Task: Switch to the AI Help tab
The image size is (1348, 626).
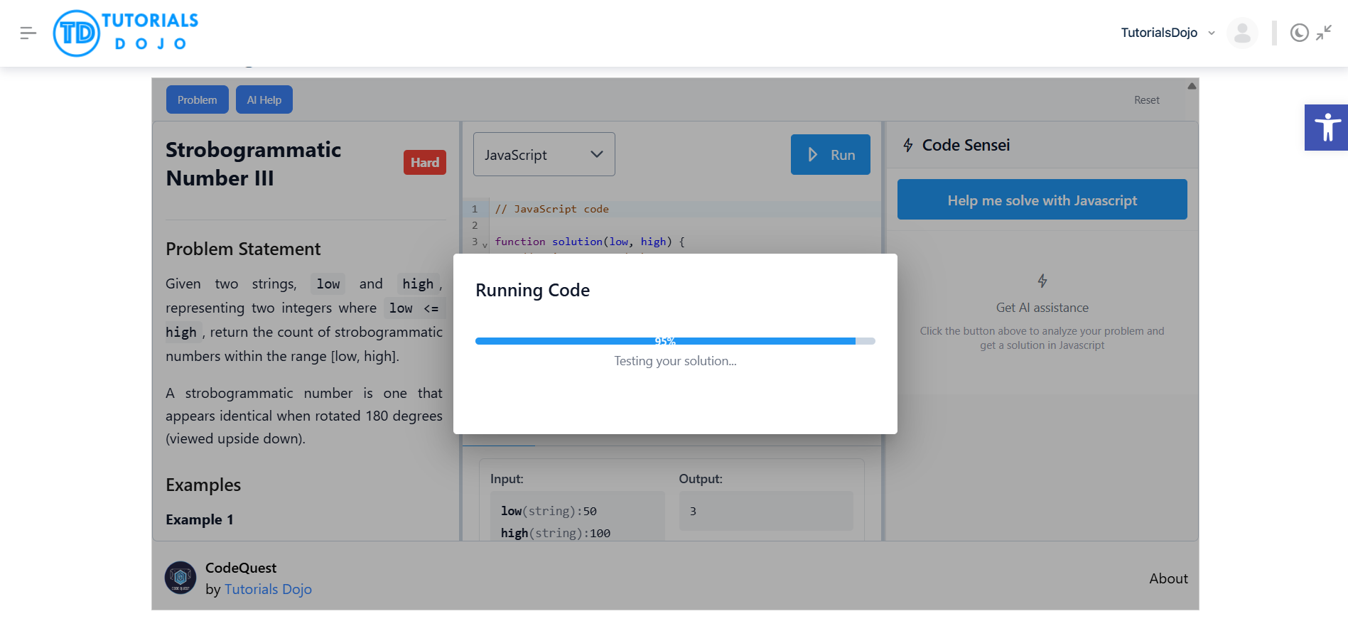Action: tap(264, 99)
